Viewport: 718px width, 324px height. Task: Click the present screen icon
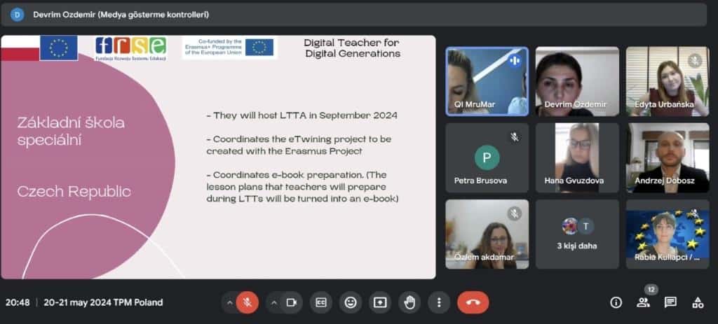coord(380,302)
